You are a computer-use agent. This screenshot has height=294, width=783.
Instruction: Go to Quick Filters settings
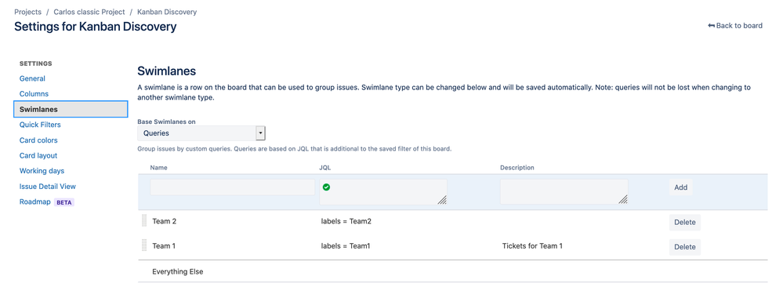(40, 125)
